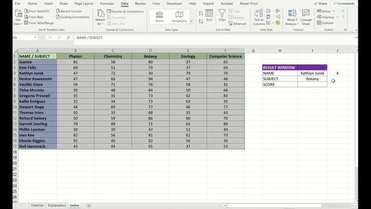Open the Name Box dropdown
Screen dimensions: 371x209
tap(35, 37)
